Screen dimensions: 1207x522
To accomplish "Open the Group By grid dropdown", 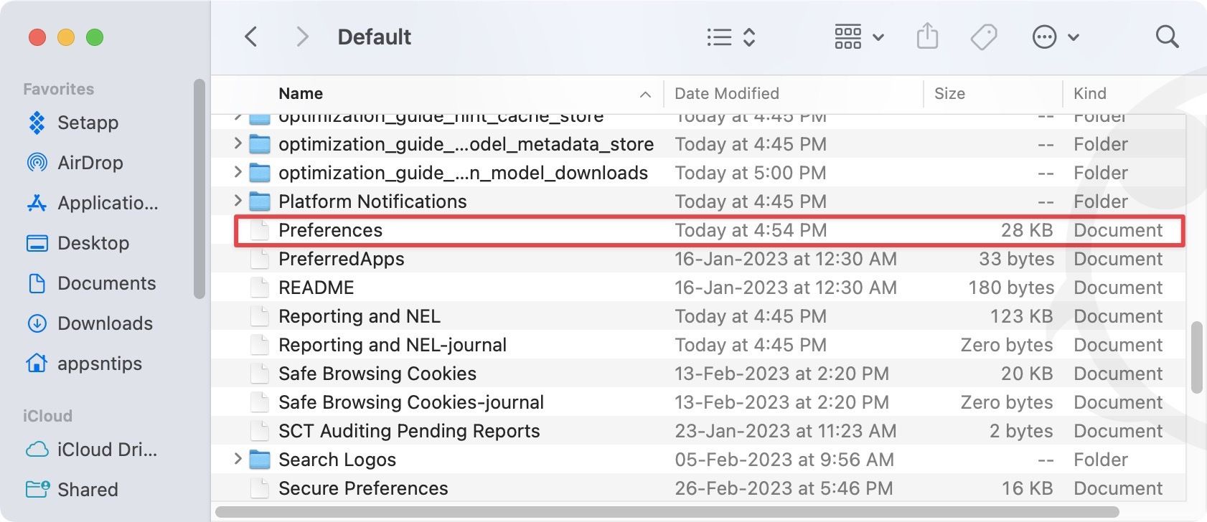I will [x=858, y=37].
